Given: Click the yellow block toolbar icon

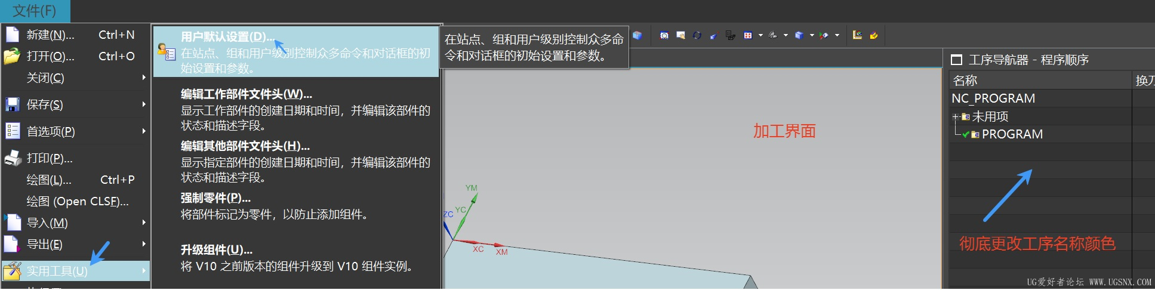Looking at the screenshot, I should (x=874, y=35).
